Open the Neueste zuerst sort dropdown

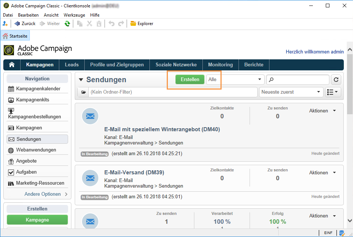(x=291, y=92)
